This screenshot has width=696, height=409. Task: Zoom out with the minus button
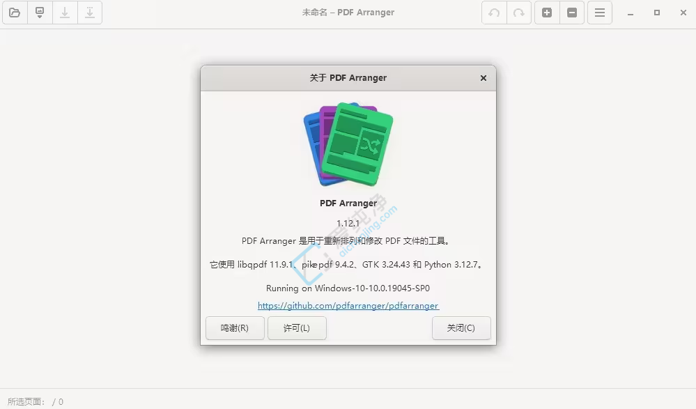pos(572,13)
